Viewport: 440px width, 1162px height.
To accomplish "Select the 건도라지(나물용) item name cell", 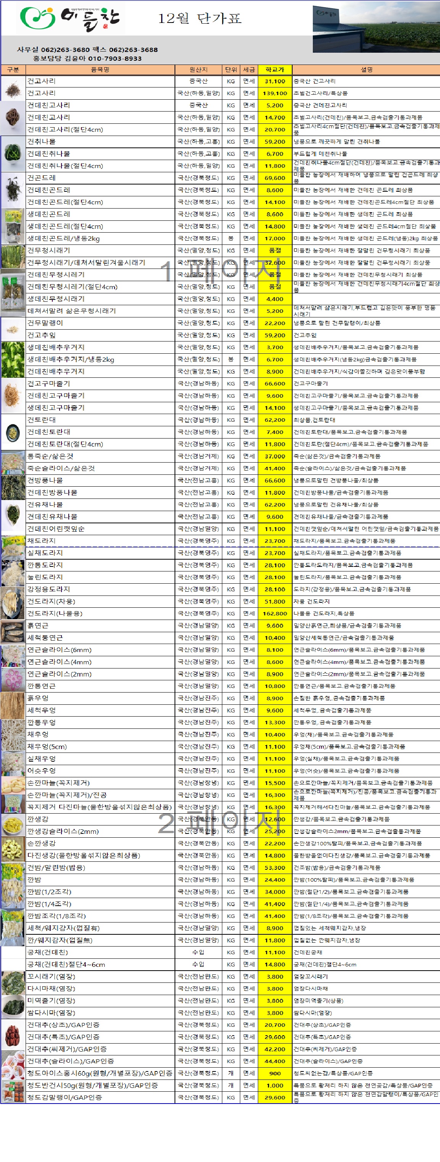I will click(100, 613).
